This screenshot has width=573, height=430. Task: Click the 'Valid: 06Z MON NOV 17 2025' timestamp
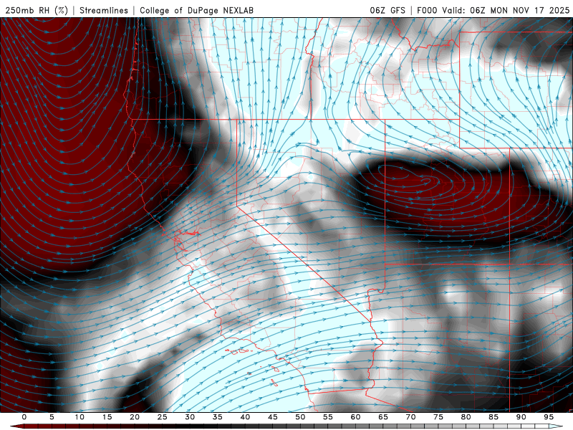506,10
